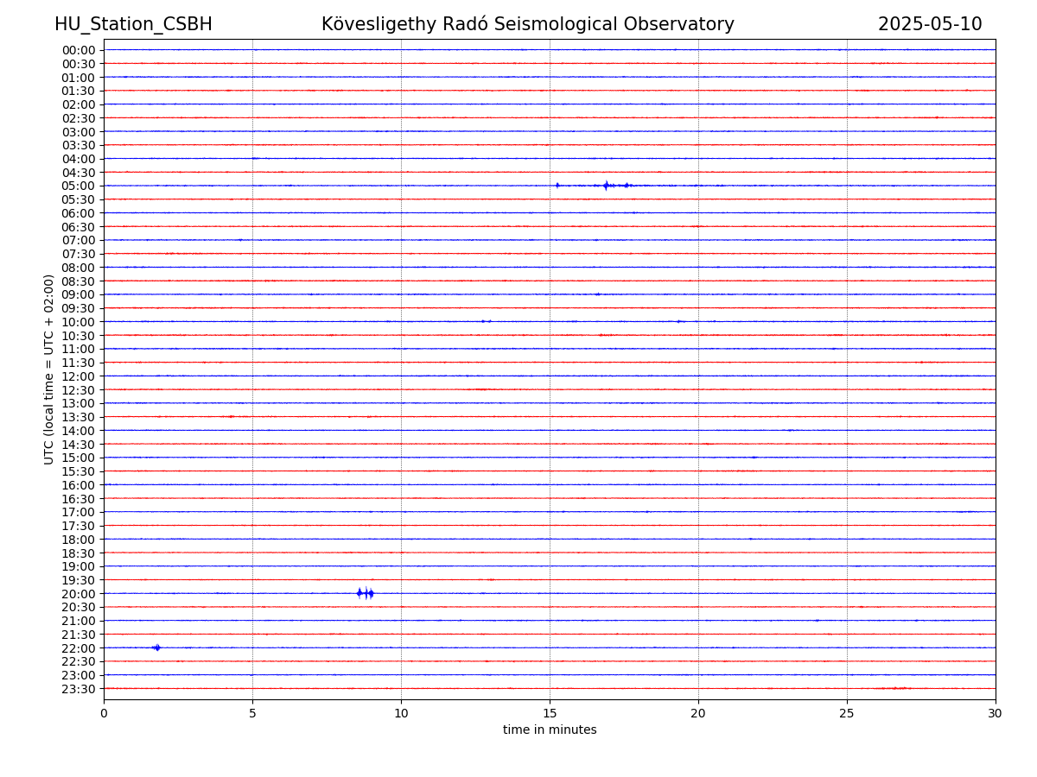Image resolution: width=1037 pixels, height=777 pixels.
Task: Select the 03:00 time row label
Action: click(79, 132)
